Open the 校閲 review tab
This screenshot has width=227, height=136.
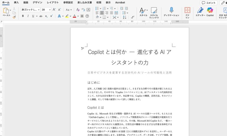tap(99, 2)
